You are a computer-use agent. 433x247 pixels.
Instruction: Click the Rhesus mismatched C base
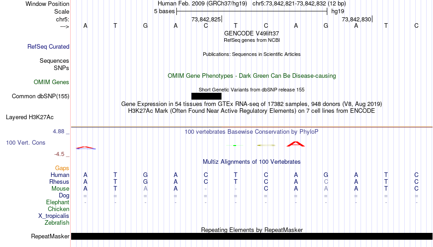(326, 181)
